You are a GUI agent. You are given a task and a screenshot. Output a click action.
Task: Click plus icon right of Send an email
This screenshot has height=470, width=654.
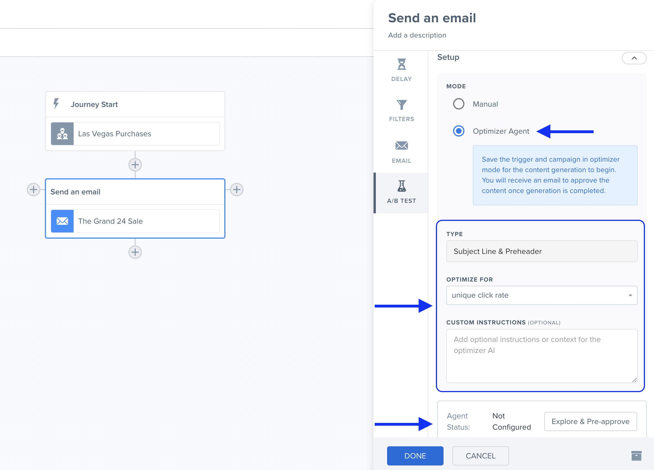[236, 190]
